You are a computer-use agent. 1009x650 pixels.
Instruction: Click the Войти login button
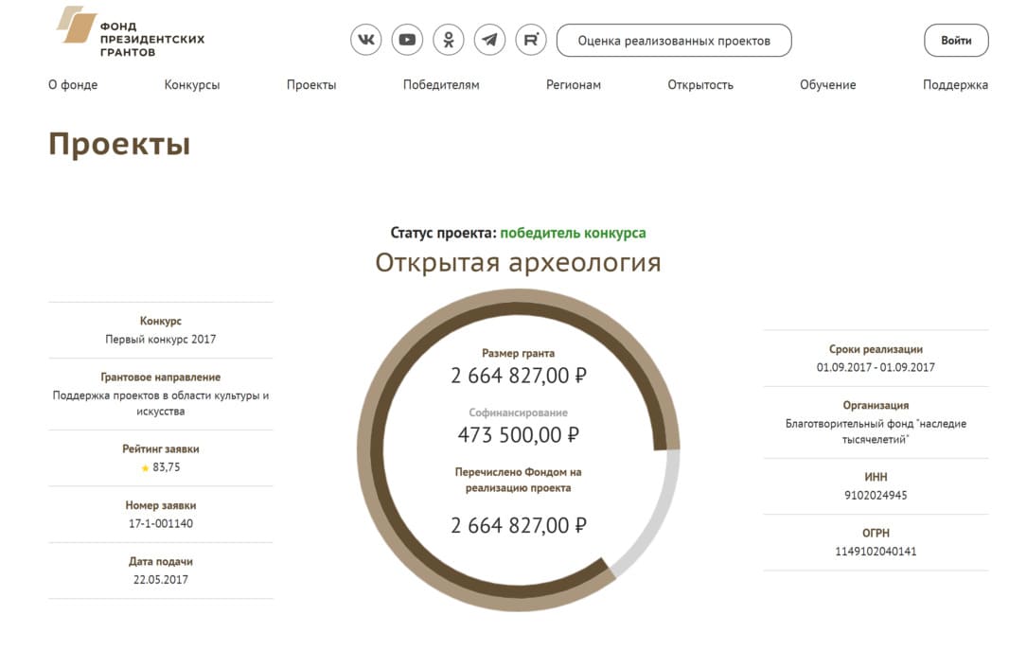pyautogui.click(x=956, y=41)
